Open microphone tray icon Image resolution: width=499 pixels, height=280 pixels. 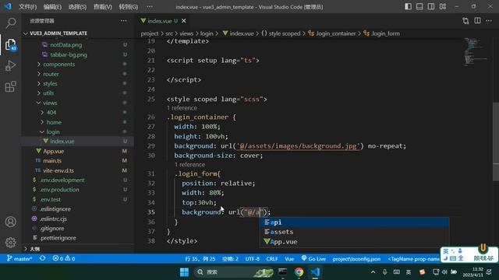click(x=384, y=272)
